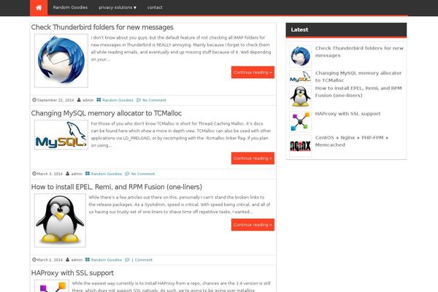Open the admin author link under EPEL post
The width and height of the screenshot is (438, 292).
coord(77,260)
